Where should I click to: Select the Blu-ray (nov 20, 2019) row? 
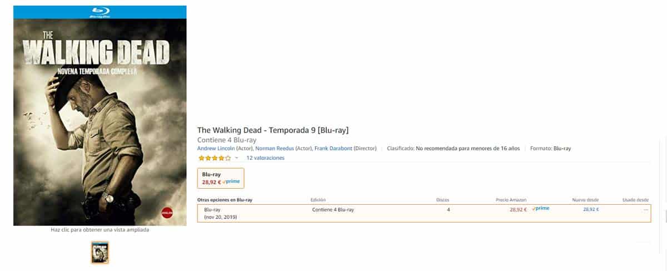[221, 213]
